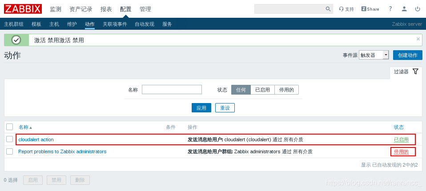Select 停用的 status filter
426x191 pixels.
point(286,90)
